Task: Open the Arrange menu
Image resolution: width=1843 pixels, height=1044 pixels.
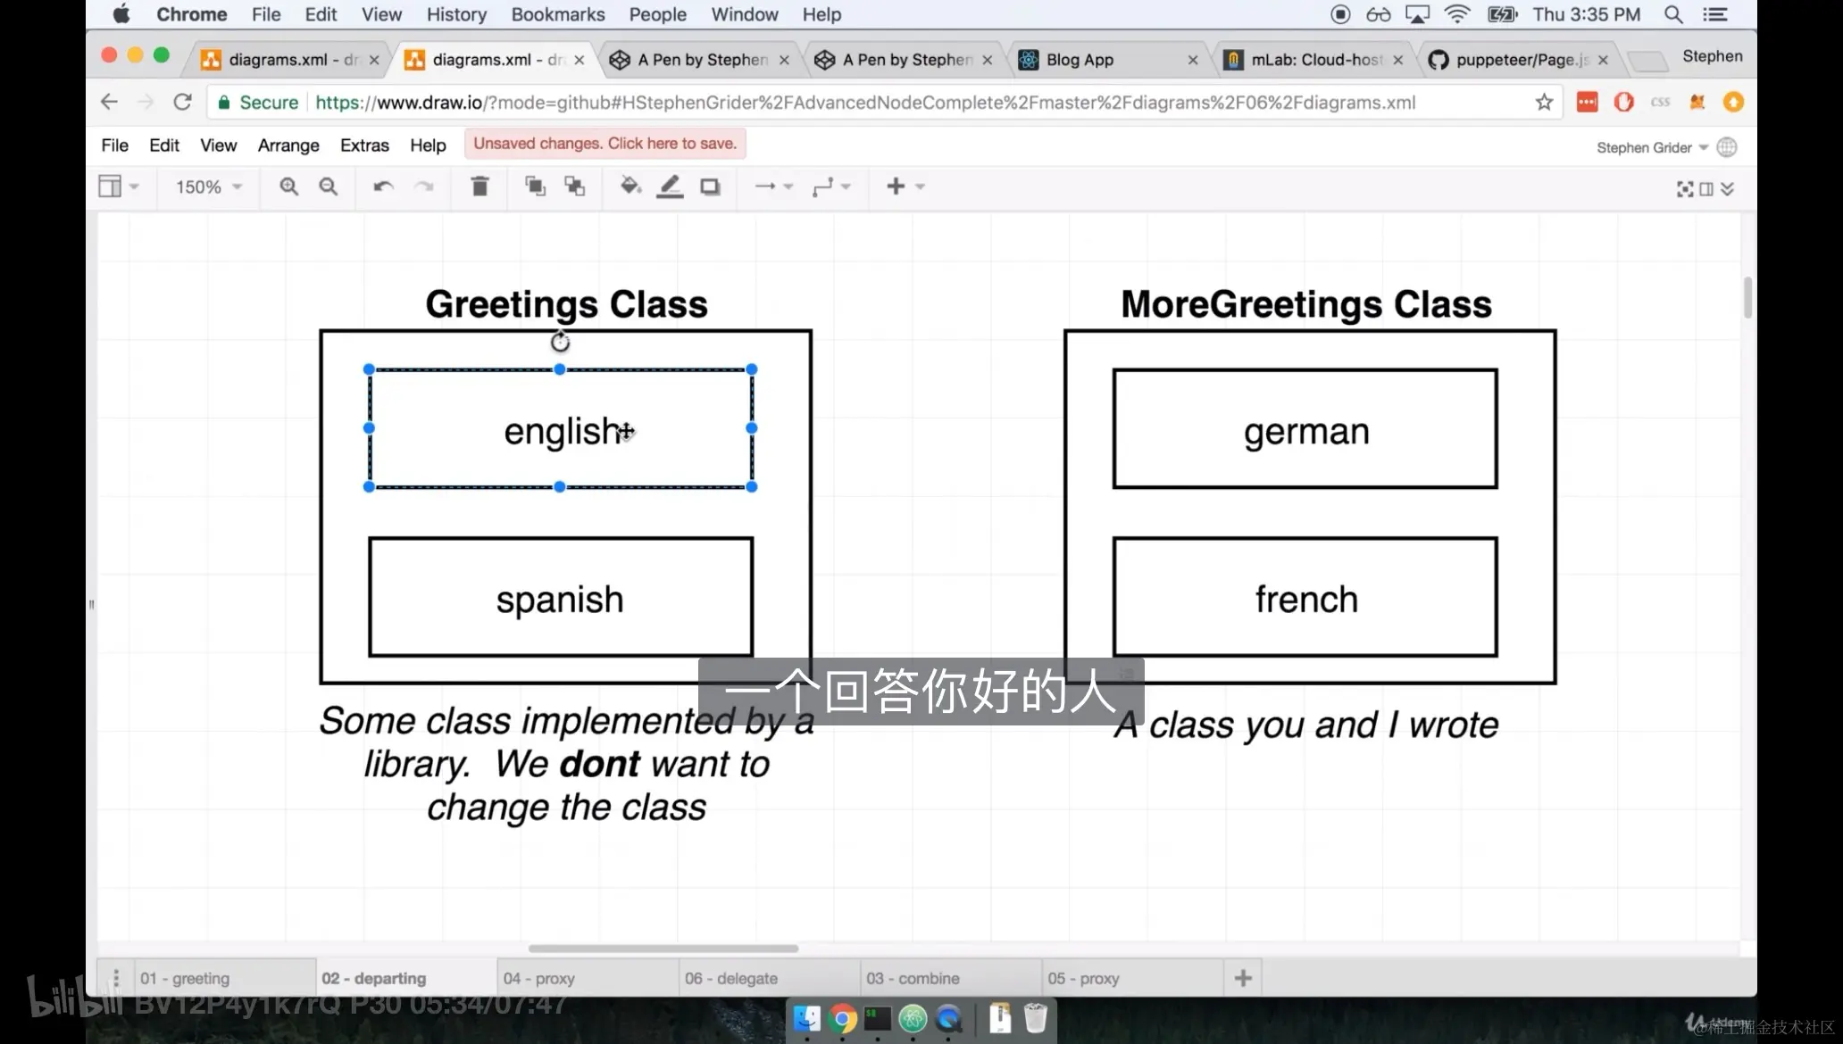Action: 288,145
